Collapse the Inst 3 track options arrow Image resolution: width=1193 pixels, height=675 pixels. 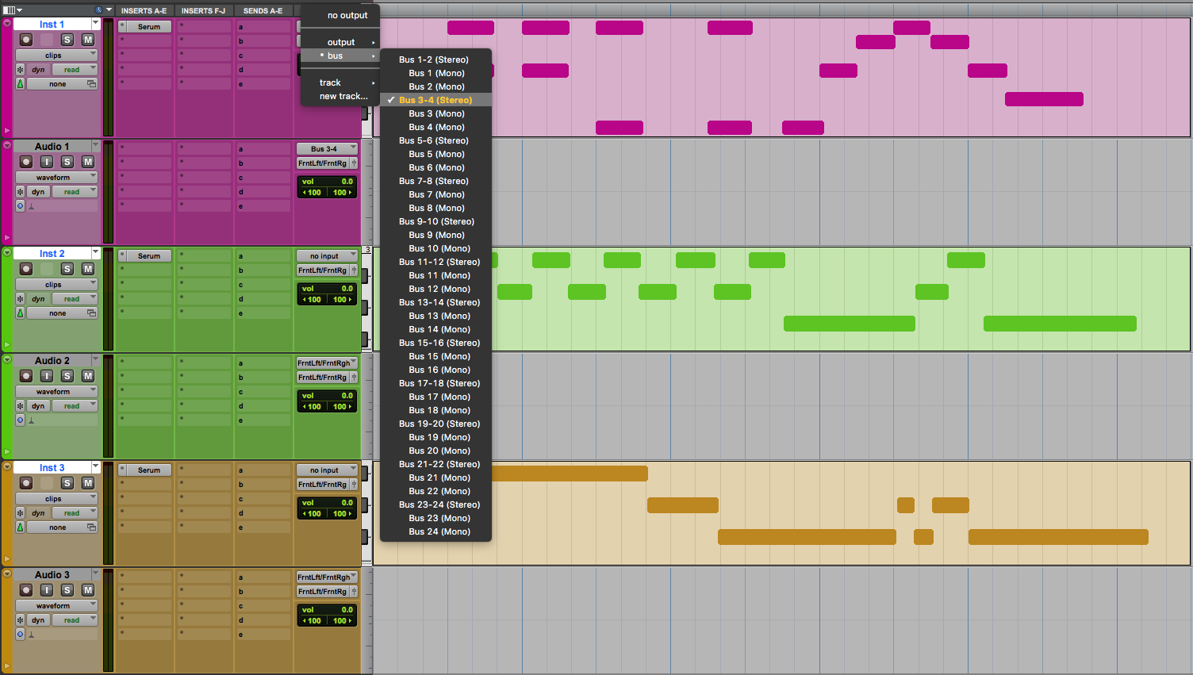coord(7,467)
